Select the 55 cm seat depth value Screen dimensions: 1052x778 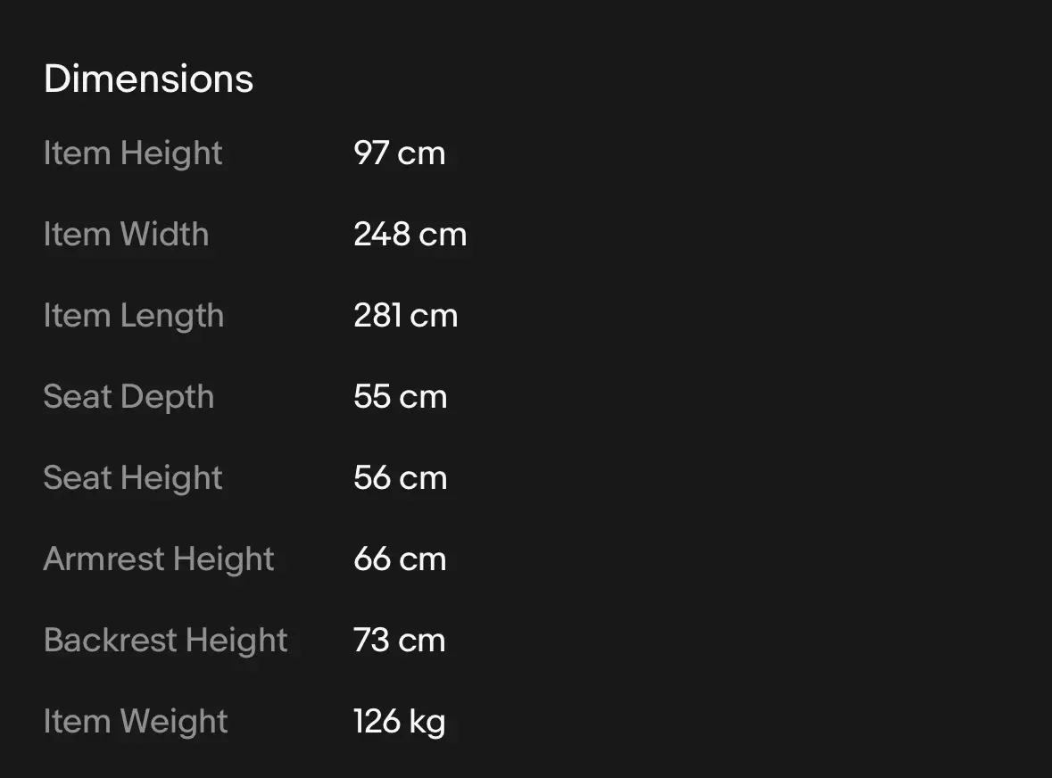400,397
